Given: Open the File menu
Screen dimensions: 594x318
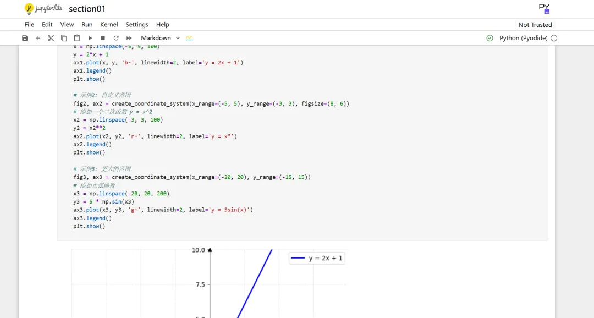Looking at the screenshot, I should (29, 24).
